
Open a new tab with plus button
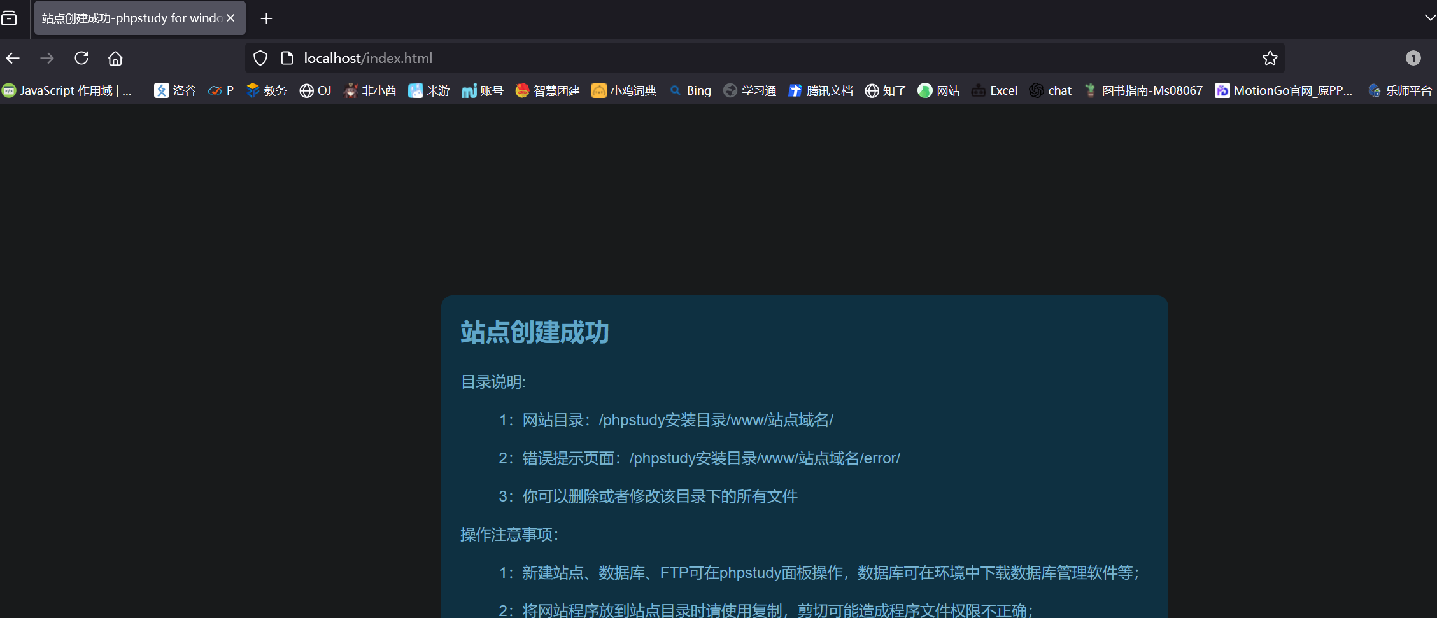[266, 18]
